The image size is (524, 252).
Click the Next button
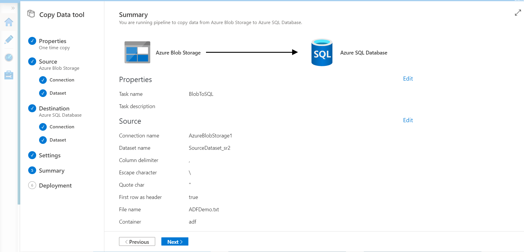[175, 242]
